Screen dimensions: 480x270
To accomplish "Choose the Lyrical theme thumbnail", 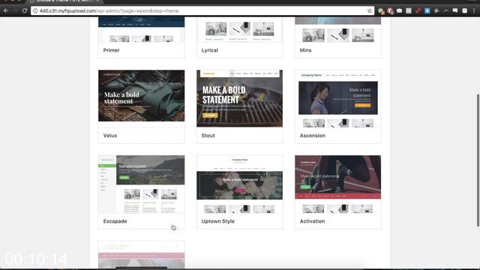I will point(240,30).
